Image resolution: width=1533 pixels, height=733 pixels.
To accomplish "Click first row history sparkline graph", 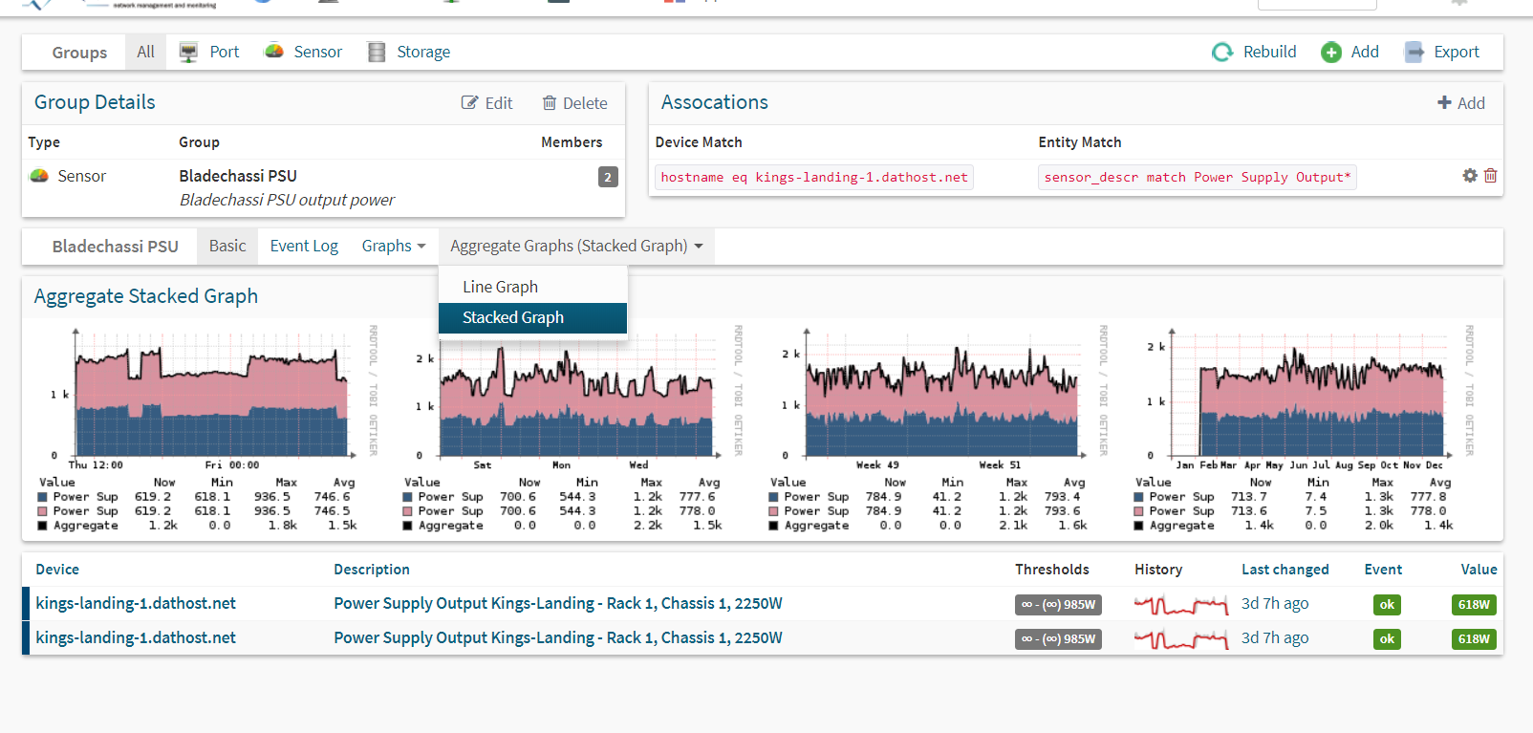I will click(x=1181, y=604).
